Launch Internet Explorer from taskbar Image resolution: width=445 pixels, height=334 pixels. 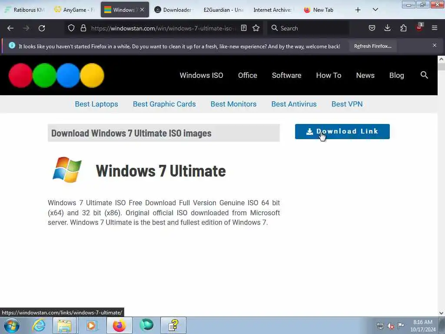pyautogui.click(x=39, y=325)
